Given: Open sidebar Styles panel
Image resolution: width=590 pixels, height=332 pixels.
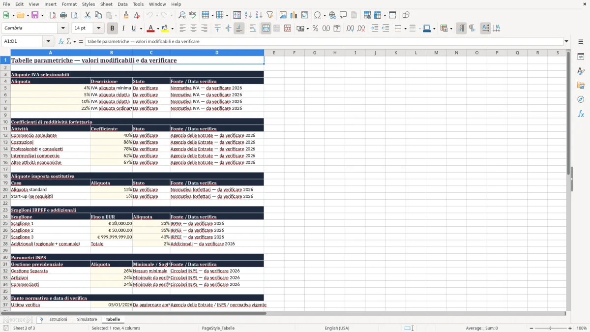Looking at the screenshot, I should click(581, 71).
